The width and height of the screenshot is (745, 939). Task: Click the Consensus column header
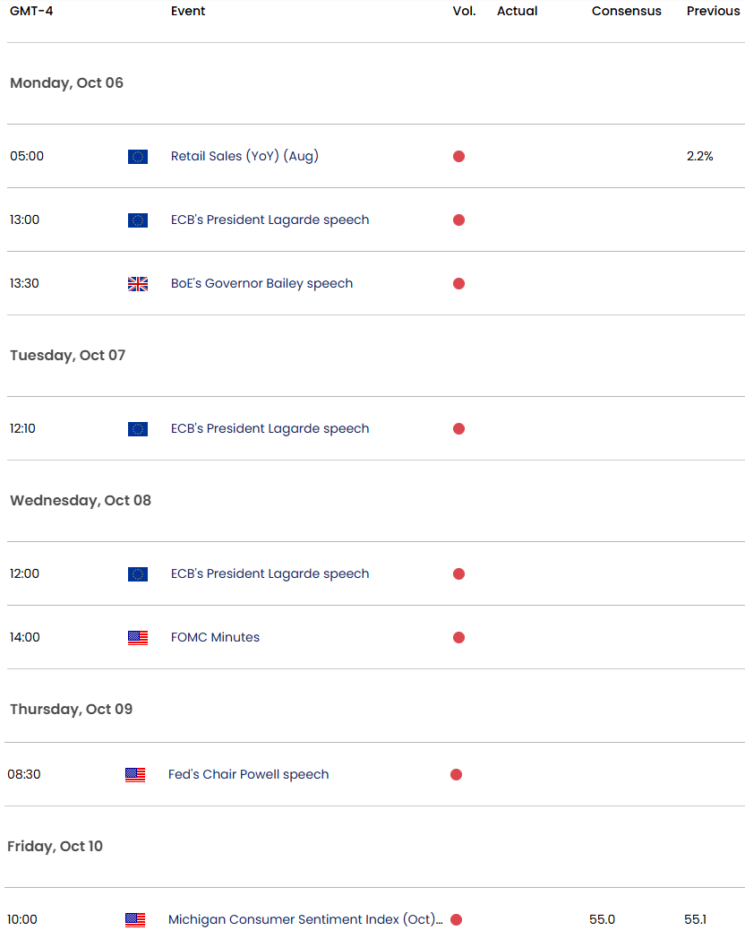pos(626,12)
